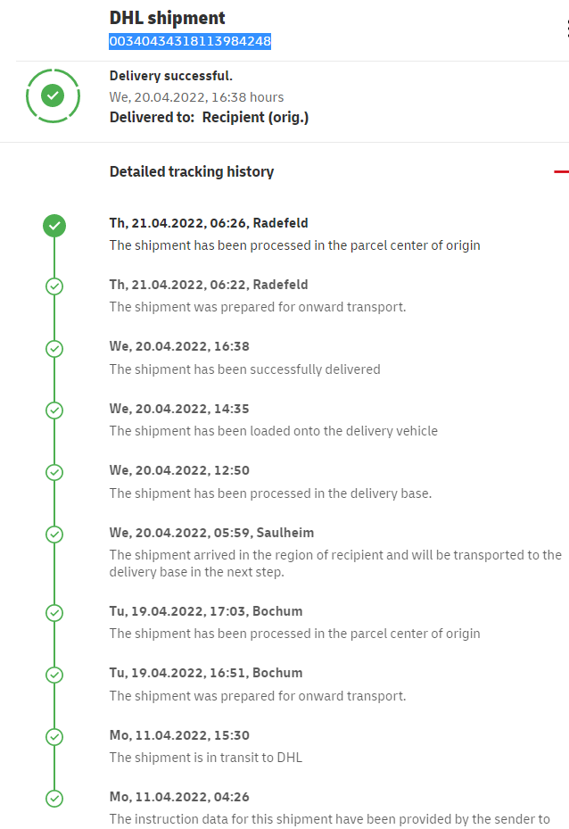Click the Delivery successful status text
Image resolution: width=569 pixels, height=829 pixels.
[x=171, y=76]
